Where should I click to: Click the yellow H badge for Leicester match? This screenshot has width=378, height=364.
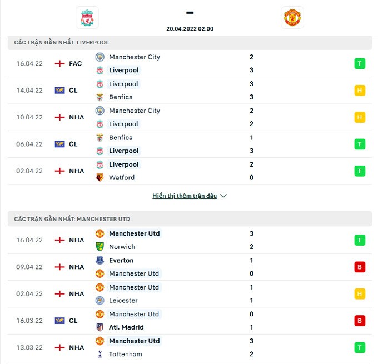(x=360, y=294)
